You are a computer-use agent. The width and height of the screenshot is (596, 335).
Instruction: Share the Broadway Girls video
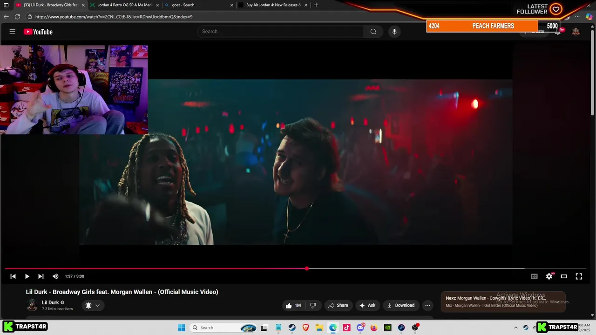(338, 305)
